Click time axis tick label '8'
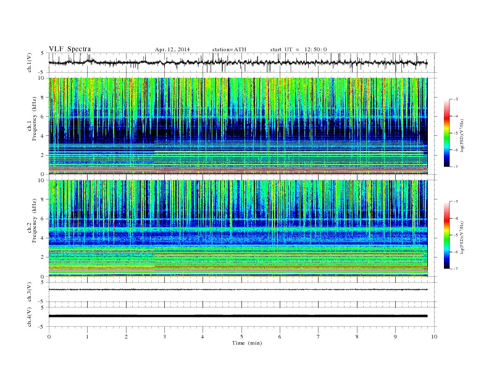Image resolution: width=489 pixels, height=378 pixels. click(357, 337)
